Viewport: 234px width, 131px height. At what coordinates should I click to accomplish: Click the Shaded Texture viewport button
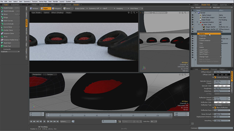tap(160, 13)
